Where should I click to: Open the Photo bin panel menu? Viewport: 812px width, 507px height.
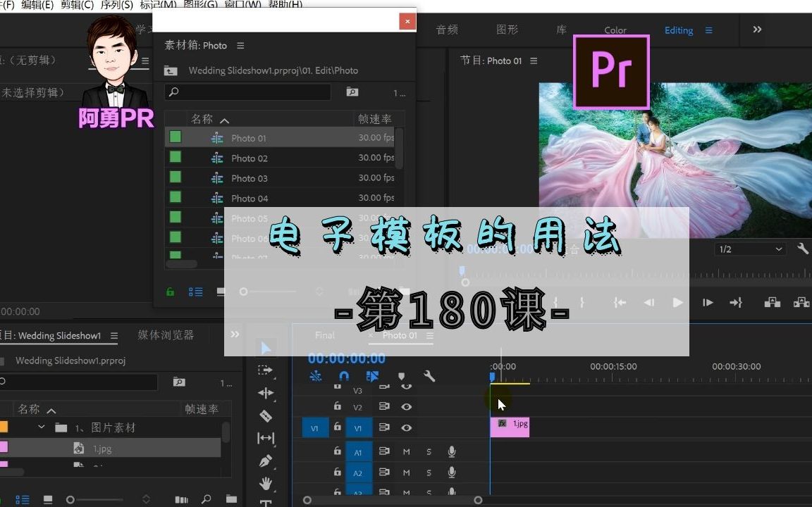pyautogui.click(x=239, y=45)
